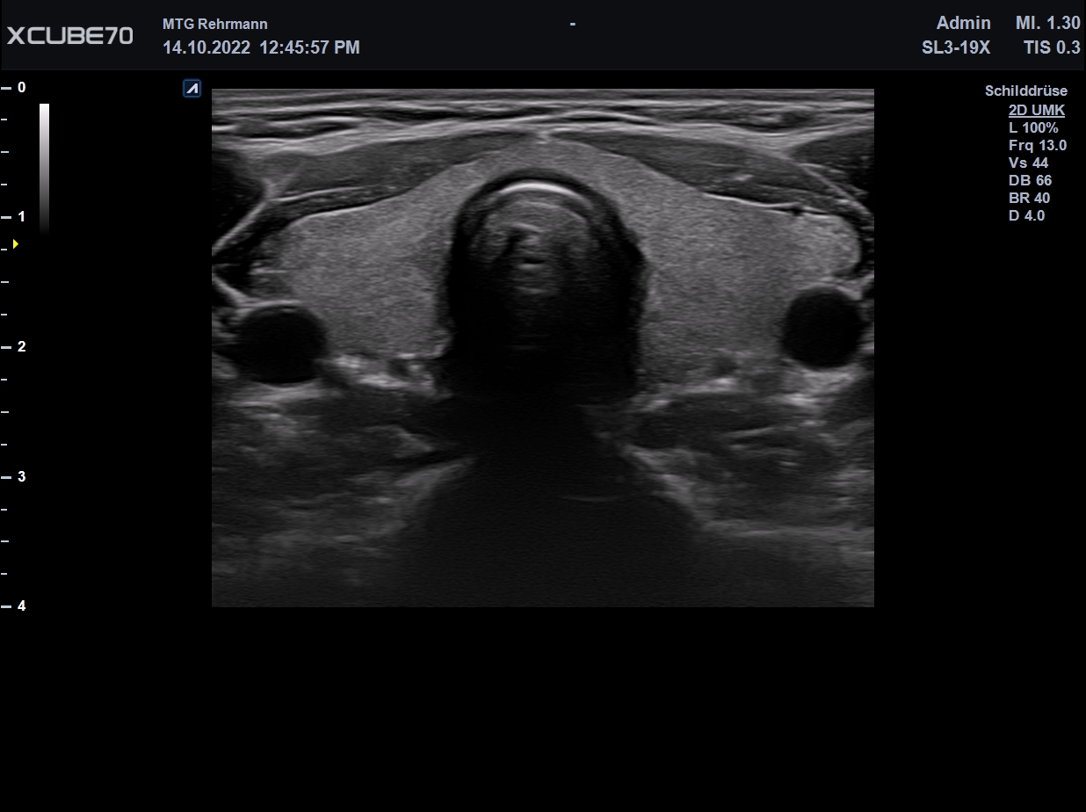The width and height of the screenshot is (1086, 812).
Task: Click the Frq 13.0 frequency parameter
Action: point(1038,145)
